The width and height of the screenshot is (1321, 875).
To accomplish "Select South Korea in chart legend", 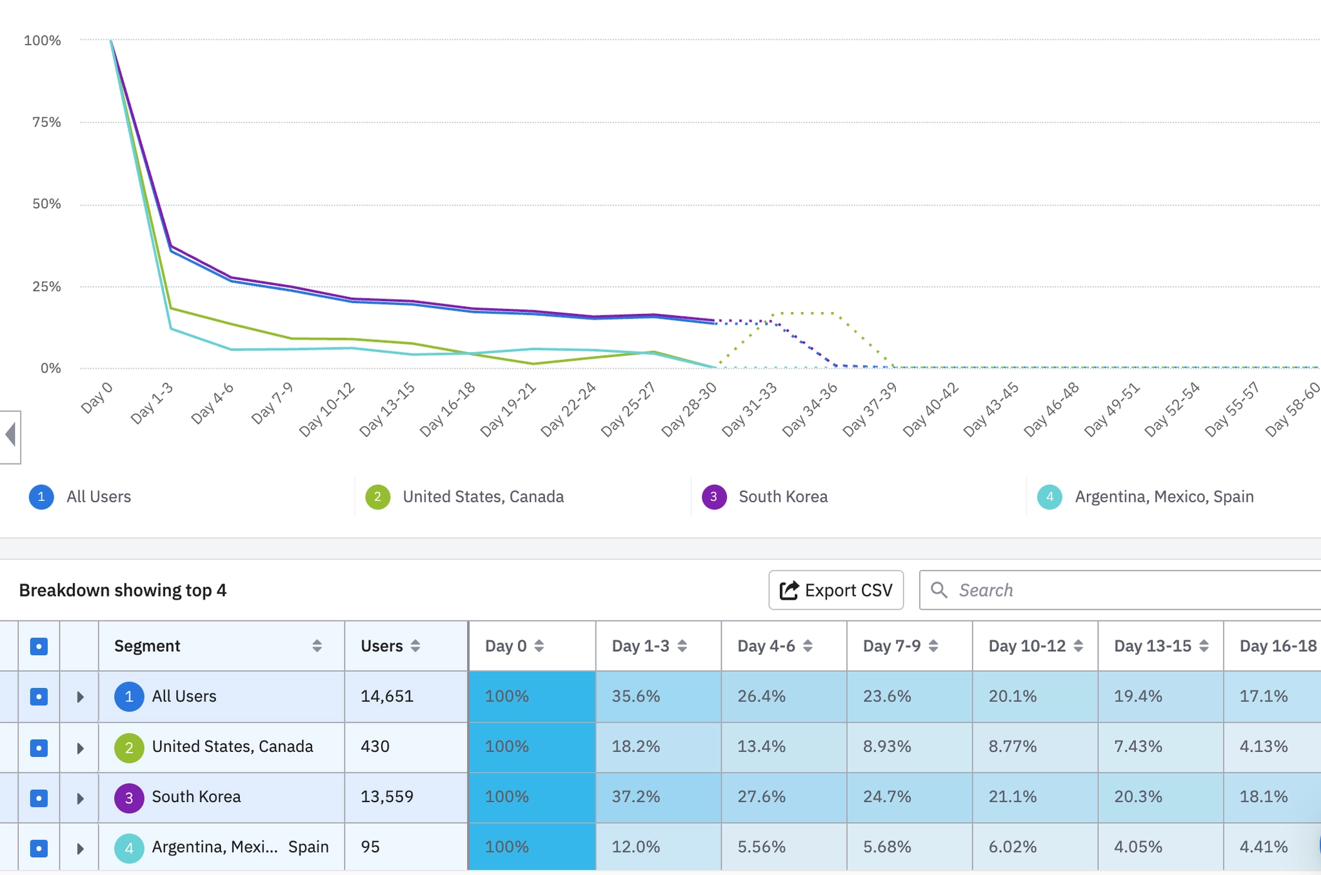I will pos(782,496).
